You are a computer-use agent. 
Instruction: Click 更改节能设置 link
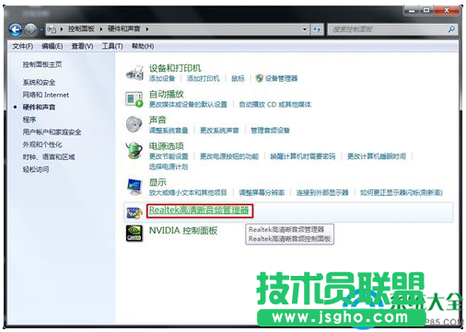click(x=169, y=156)
